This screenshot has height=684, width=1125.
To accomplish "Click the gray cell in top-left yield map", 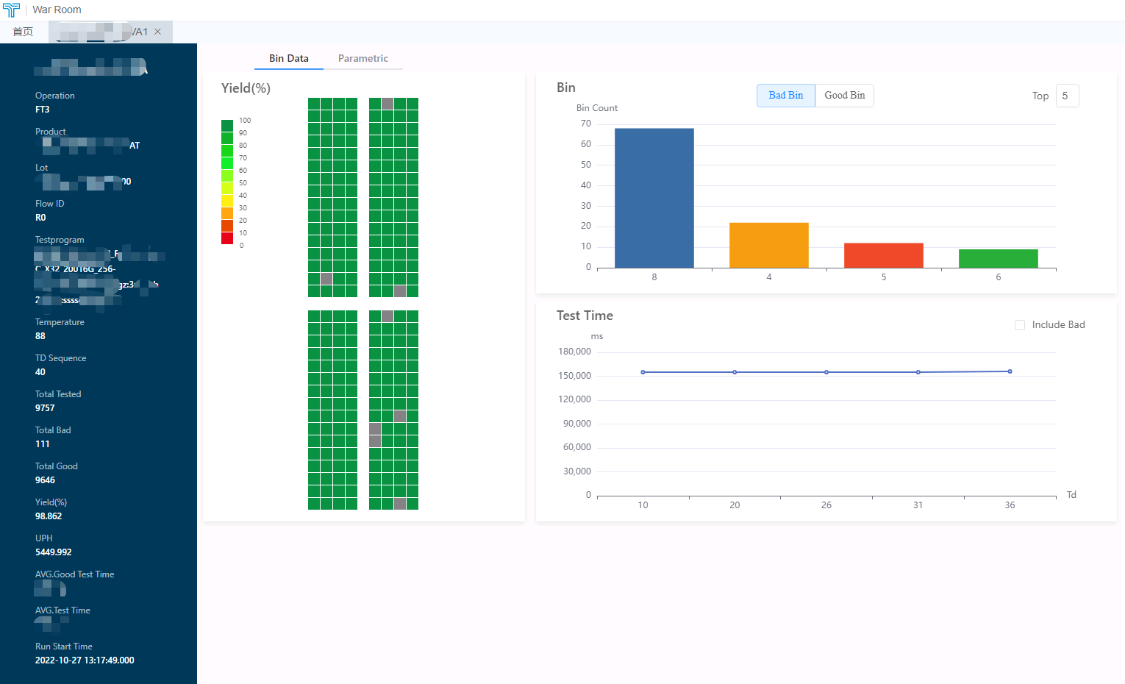I will coord(326,279).
